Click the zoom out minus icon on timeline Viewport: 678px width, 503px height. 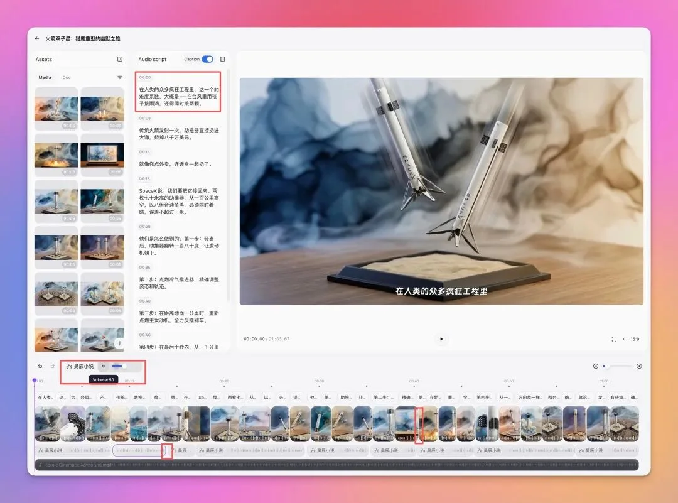(x=596, y=366)
